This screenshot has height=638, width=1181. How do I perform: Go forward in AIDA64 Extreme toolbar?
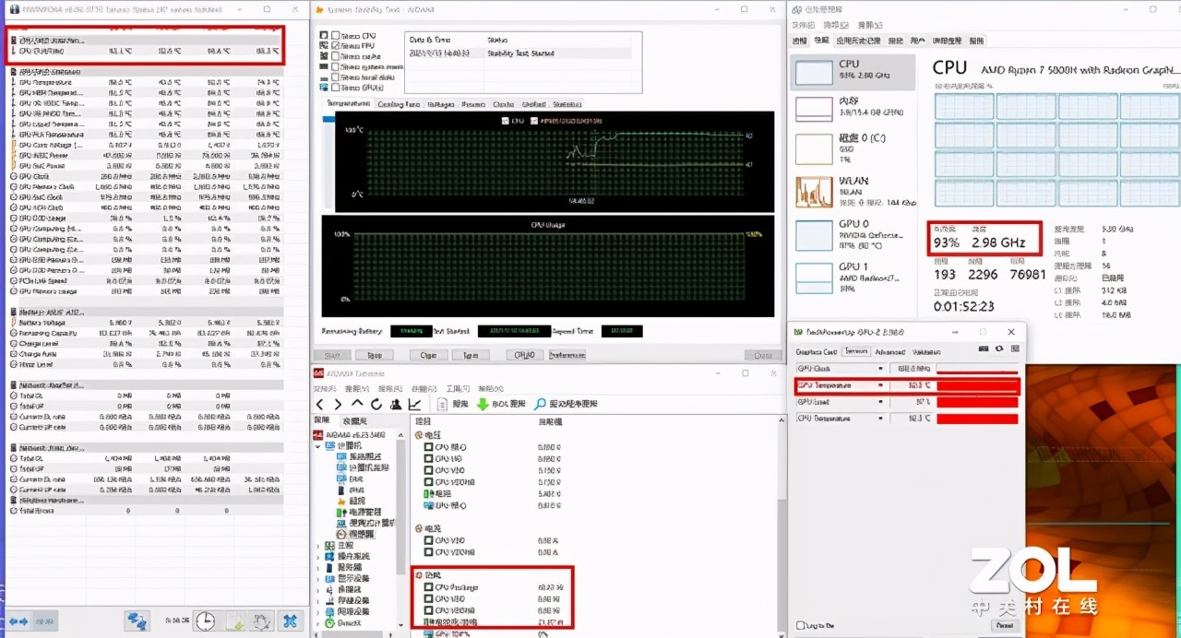pos(338,404)
